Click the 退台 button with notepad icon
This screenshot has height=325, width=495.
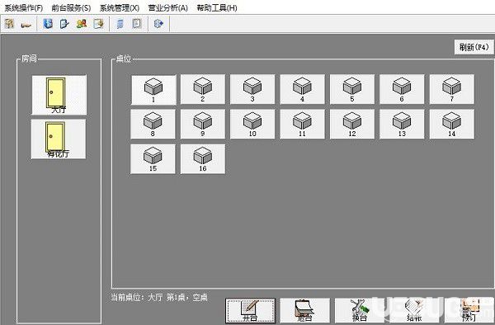pos(305,311)
